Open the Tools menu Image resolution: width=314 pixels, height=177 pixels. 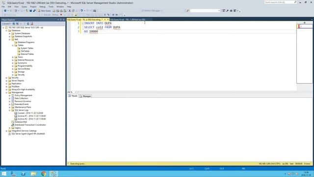coord(51,6)
